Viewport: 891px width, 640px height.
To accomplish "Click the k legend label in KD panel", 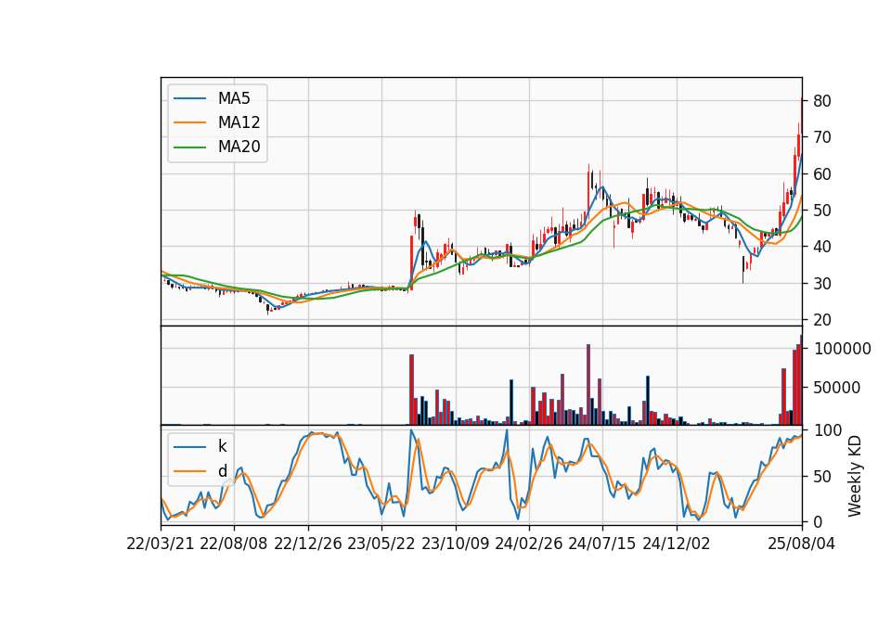I will pos(222,446).
